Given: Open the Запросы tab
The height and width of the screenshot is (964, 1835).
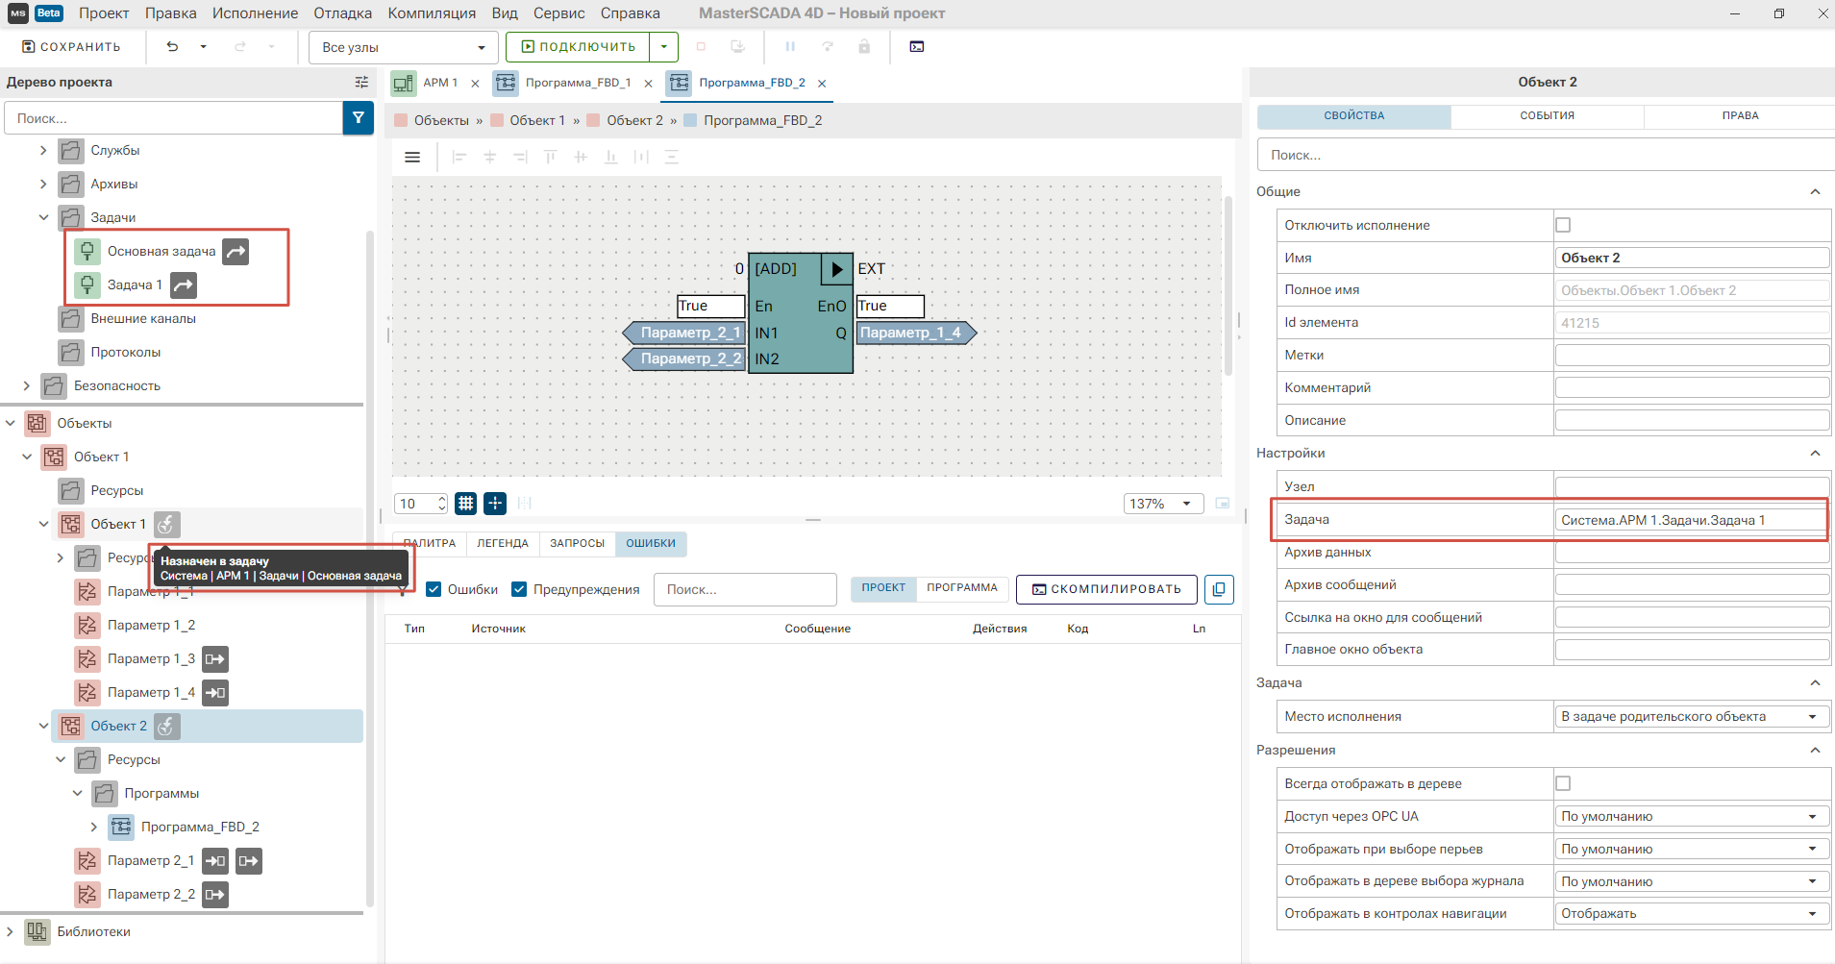Looking at the screenshot, I should tap(577, 544).
